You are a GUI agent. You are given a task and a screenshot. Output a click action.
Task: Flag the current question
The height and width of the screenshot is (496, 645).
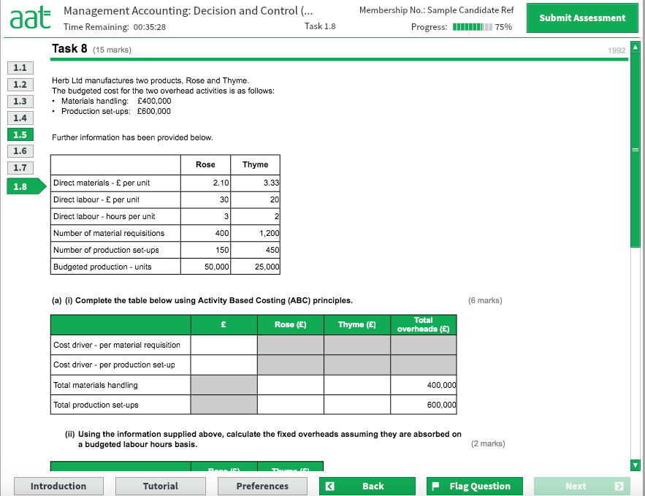tap(474, 486)
